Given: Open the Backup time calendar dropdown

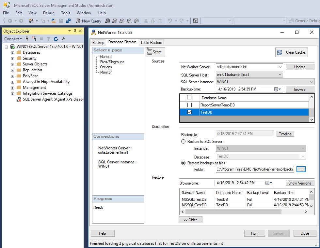Looking at the screenshot, I should 278,89.
